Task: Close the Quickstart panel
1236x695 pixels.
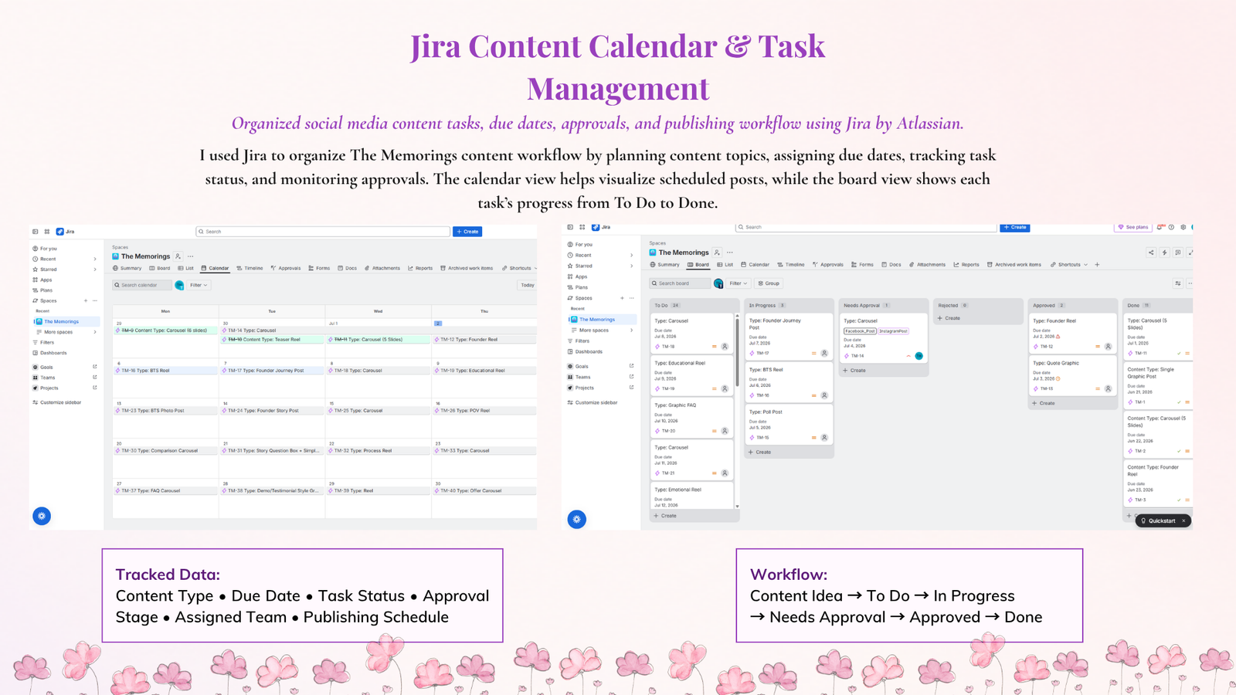Action: point(1183,520)
